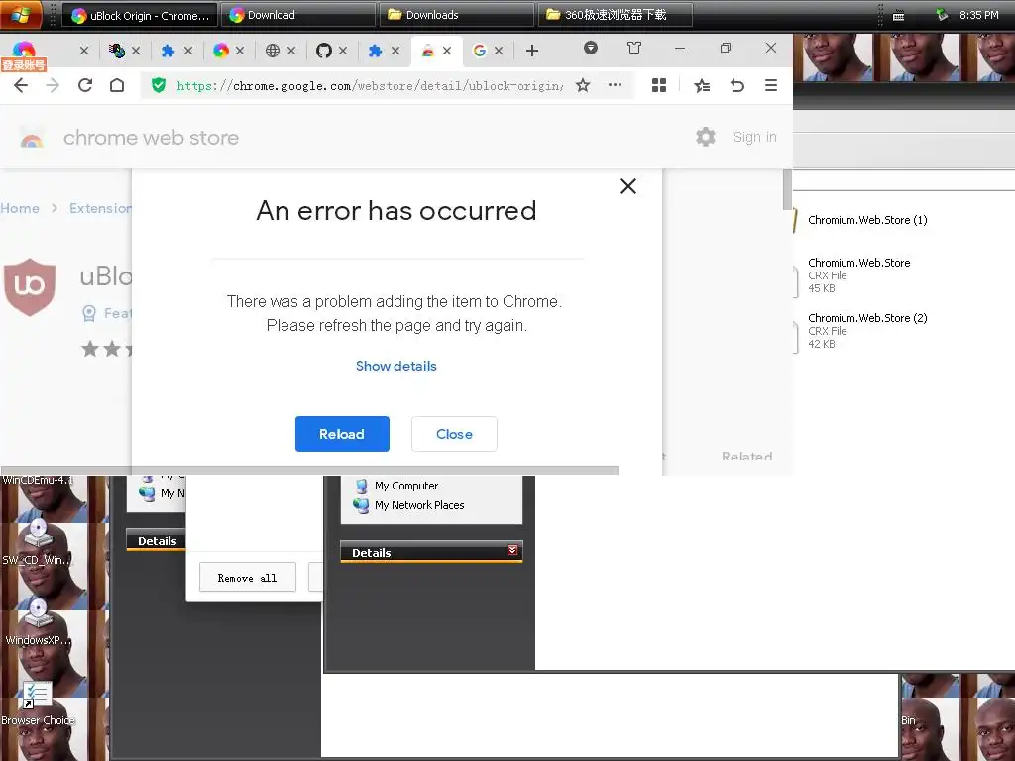The height and width of the screenshot is (761, 1015).
Task: Close the GitHub tab
Action: [x=343, y=51]
